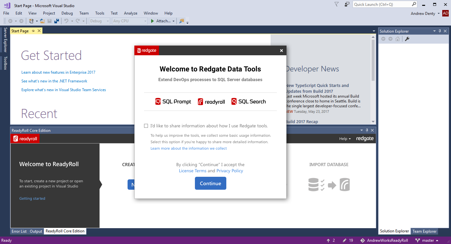Click the Open File toolbar icon

tap(42, 21)
